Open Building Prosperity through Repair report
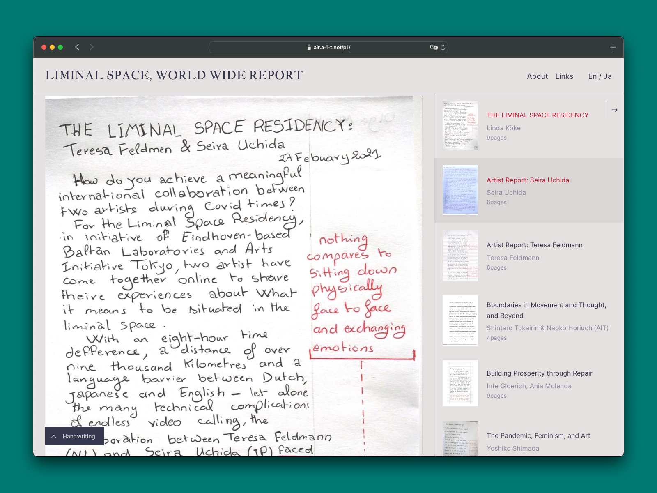 coord(539,373)
